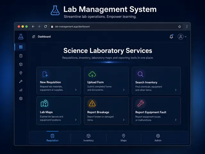This screenshot has height=154, width=205.
Task: Click the Search Inventory magnifier icon
Action: (x=140, y=74)
